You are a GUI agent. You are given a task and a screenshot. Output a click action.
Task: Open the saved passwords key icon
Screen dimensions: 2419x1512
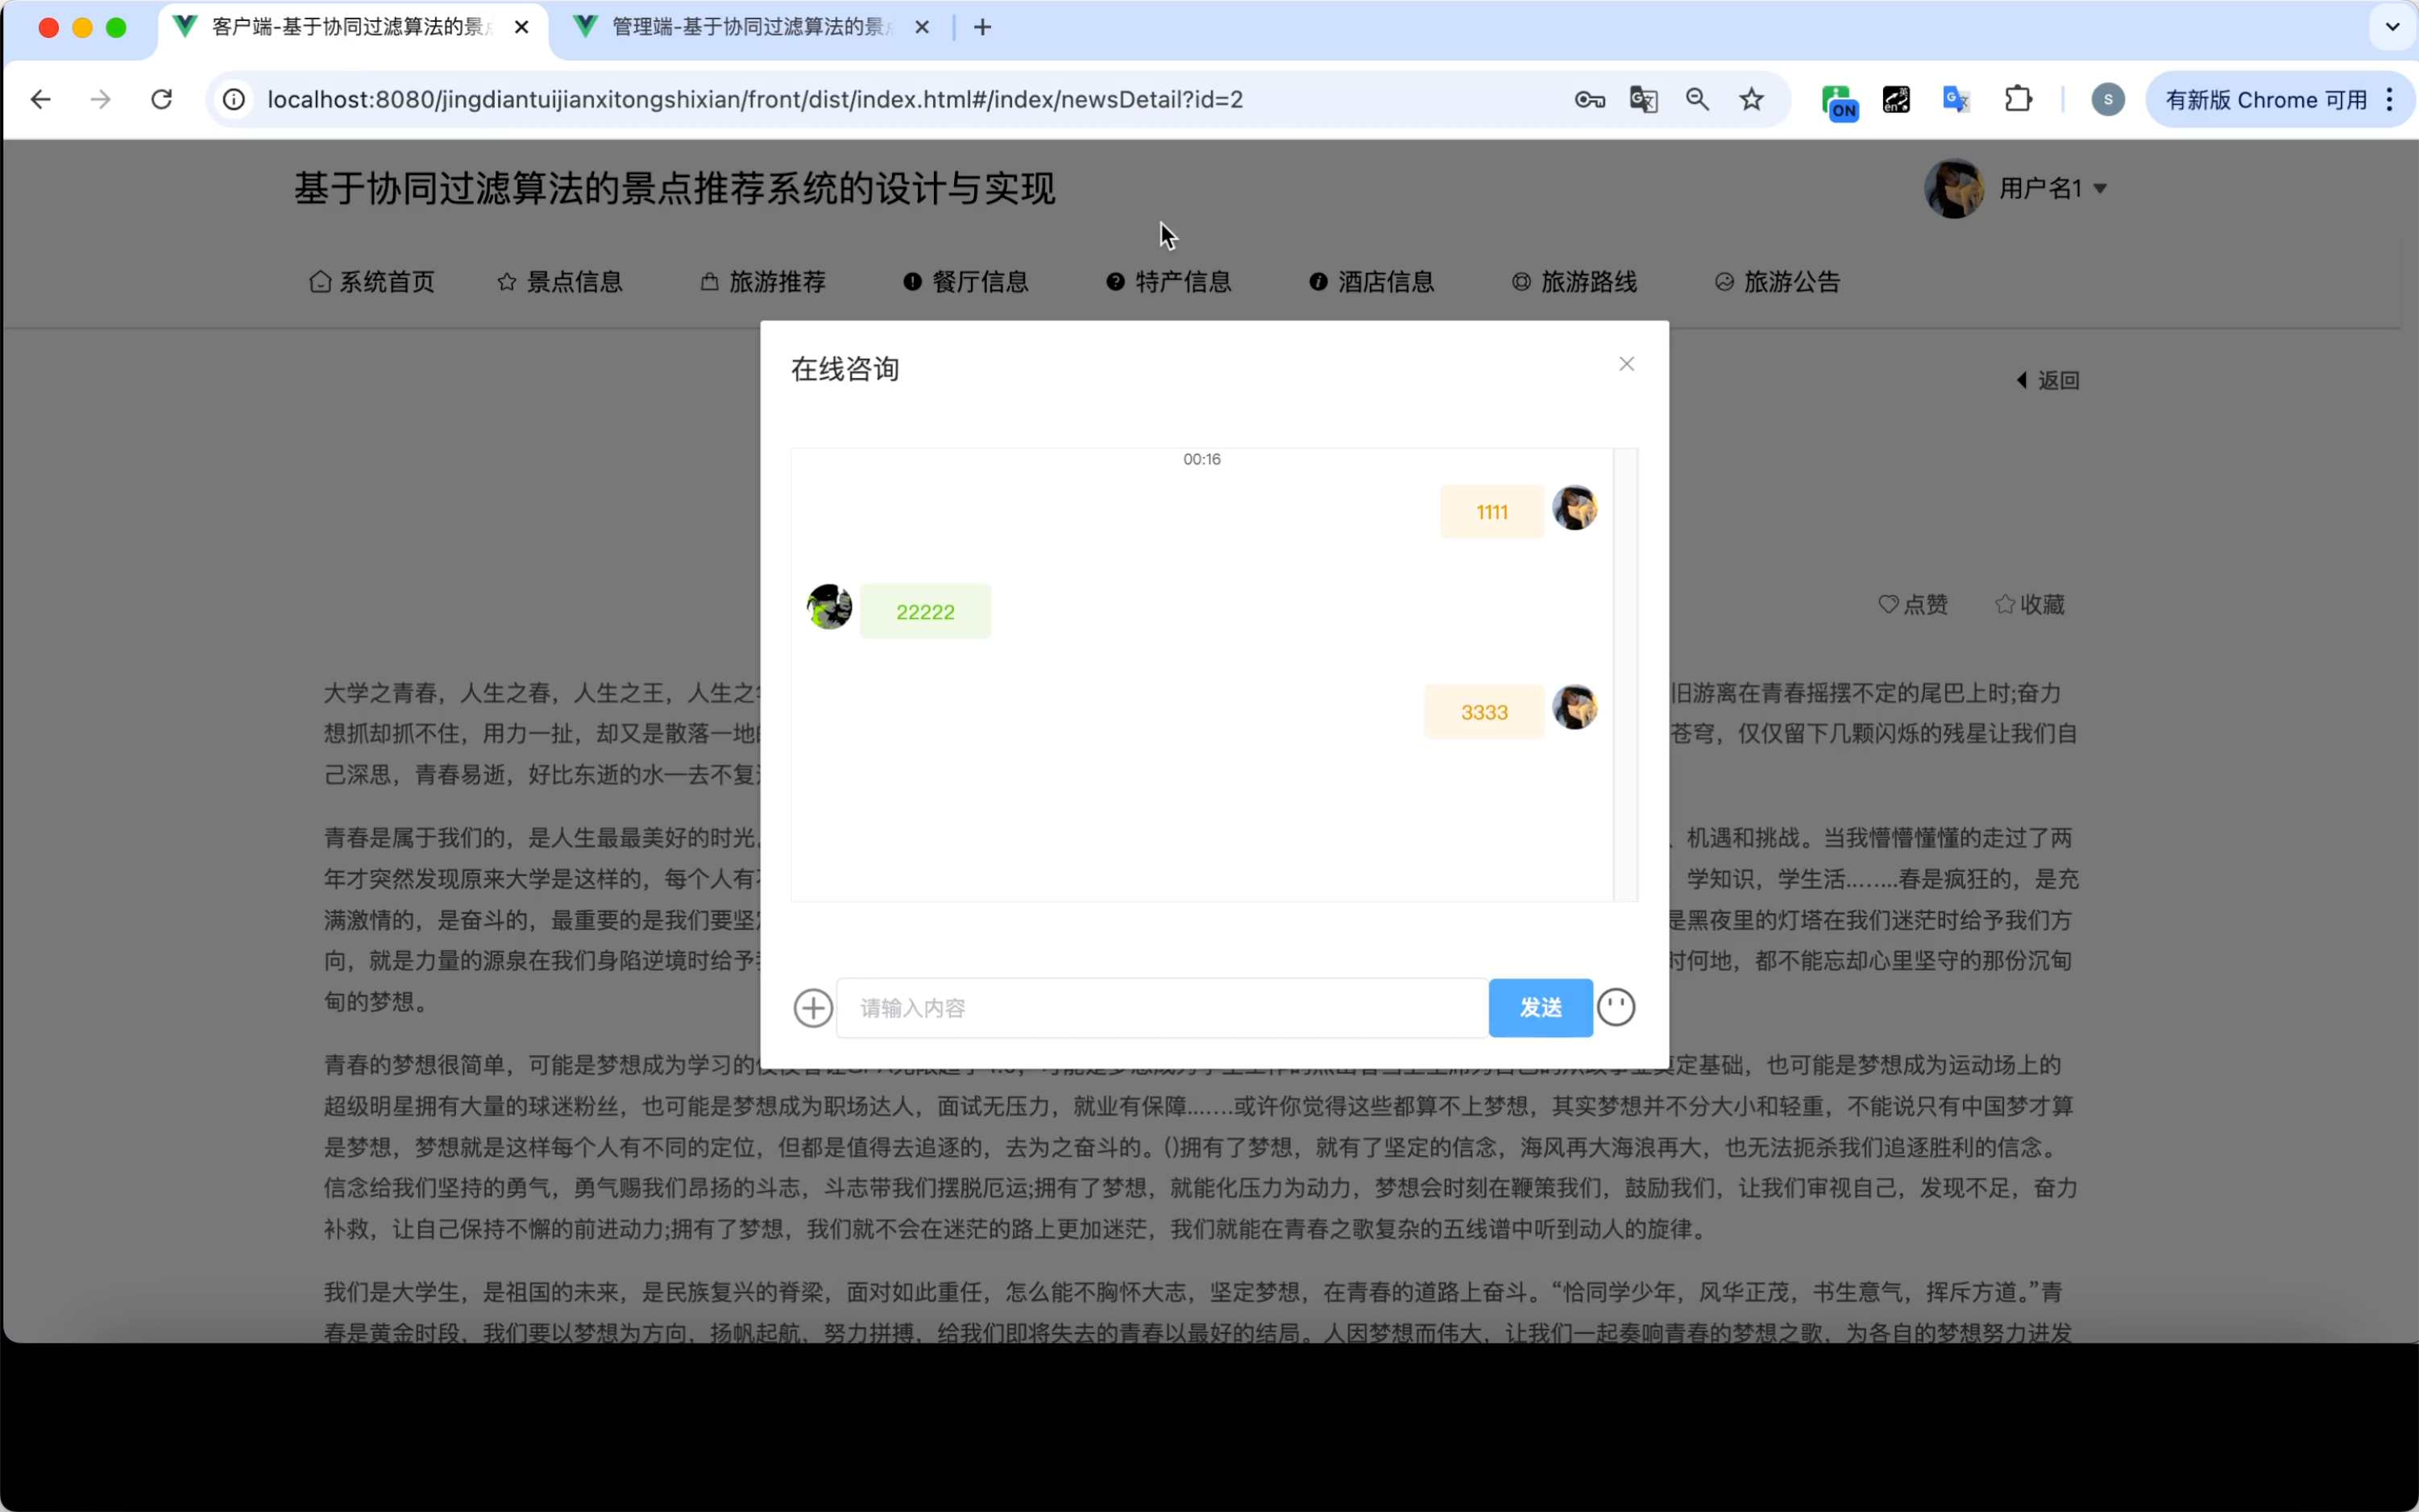click(1589, 99)
